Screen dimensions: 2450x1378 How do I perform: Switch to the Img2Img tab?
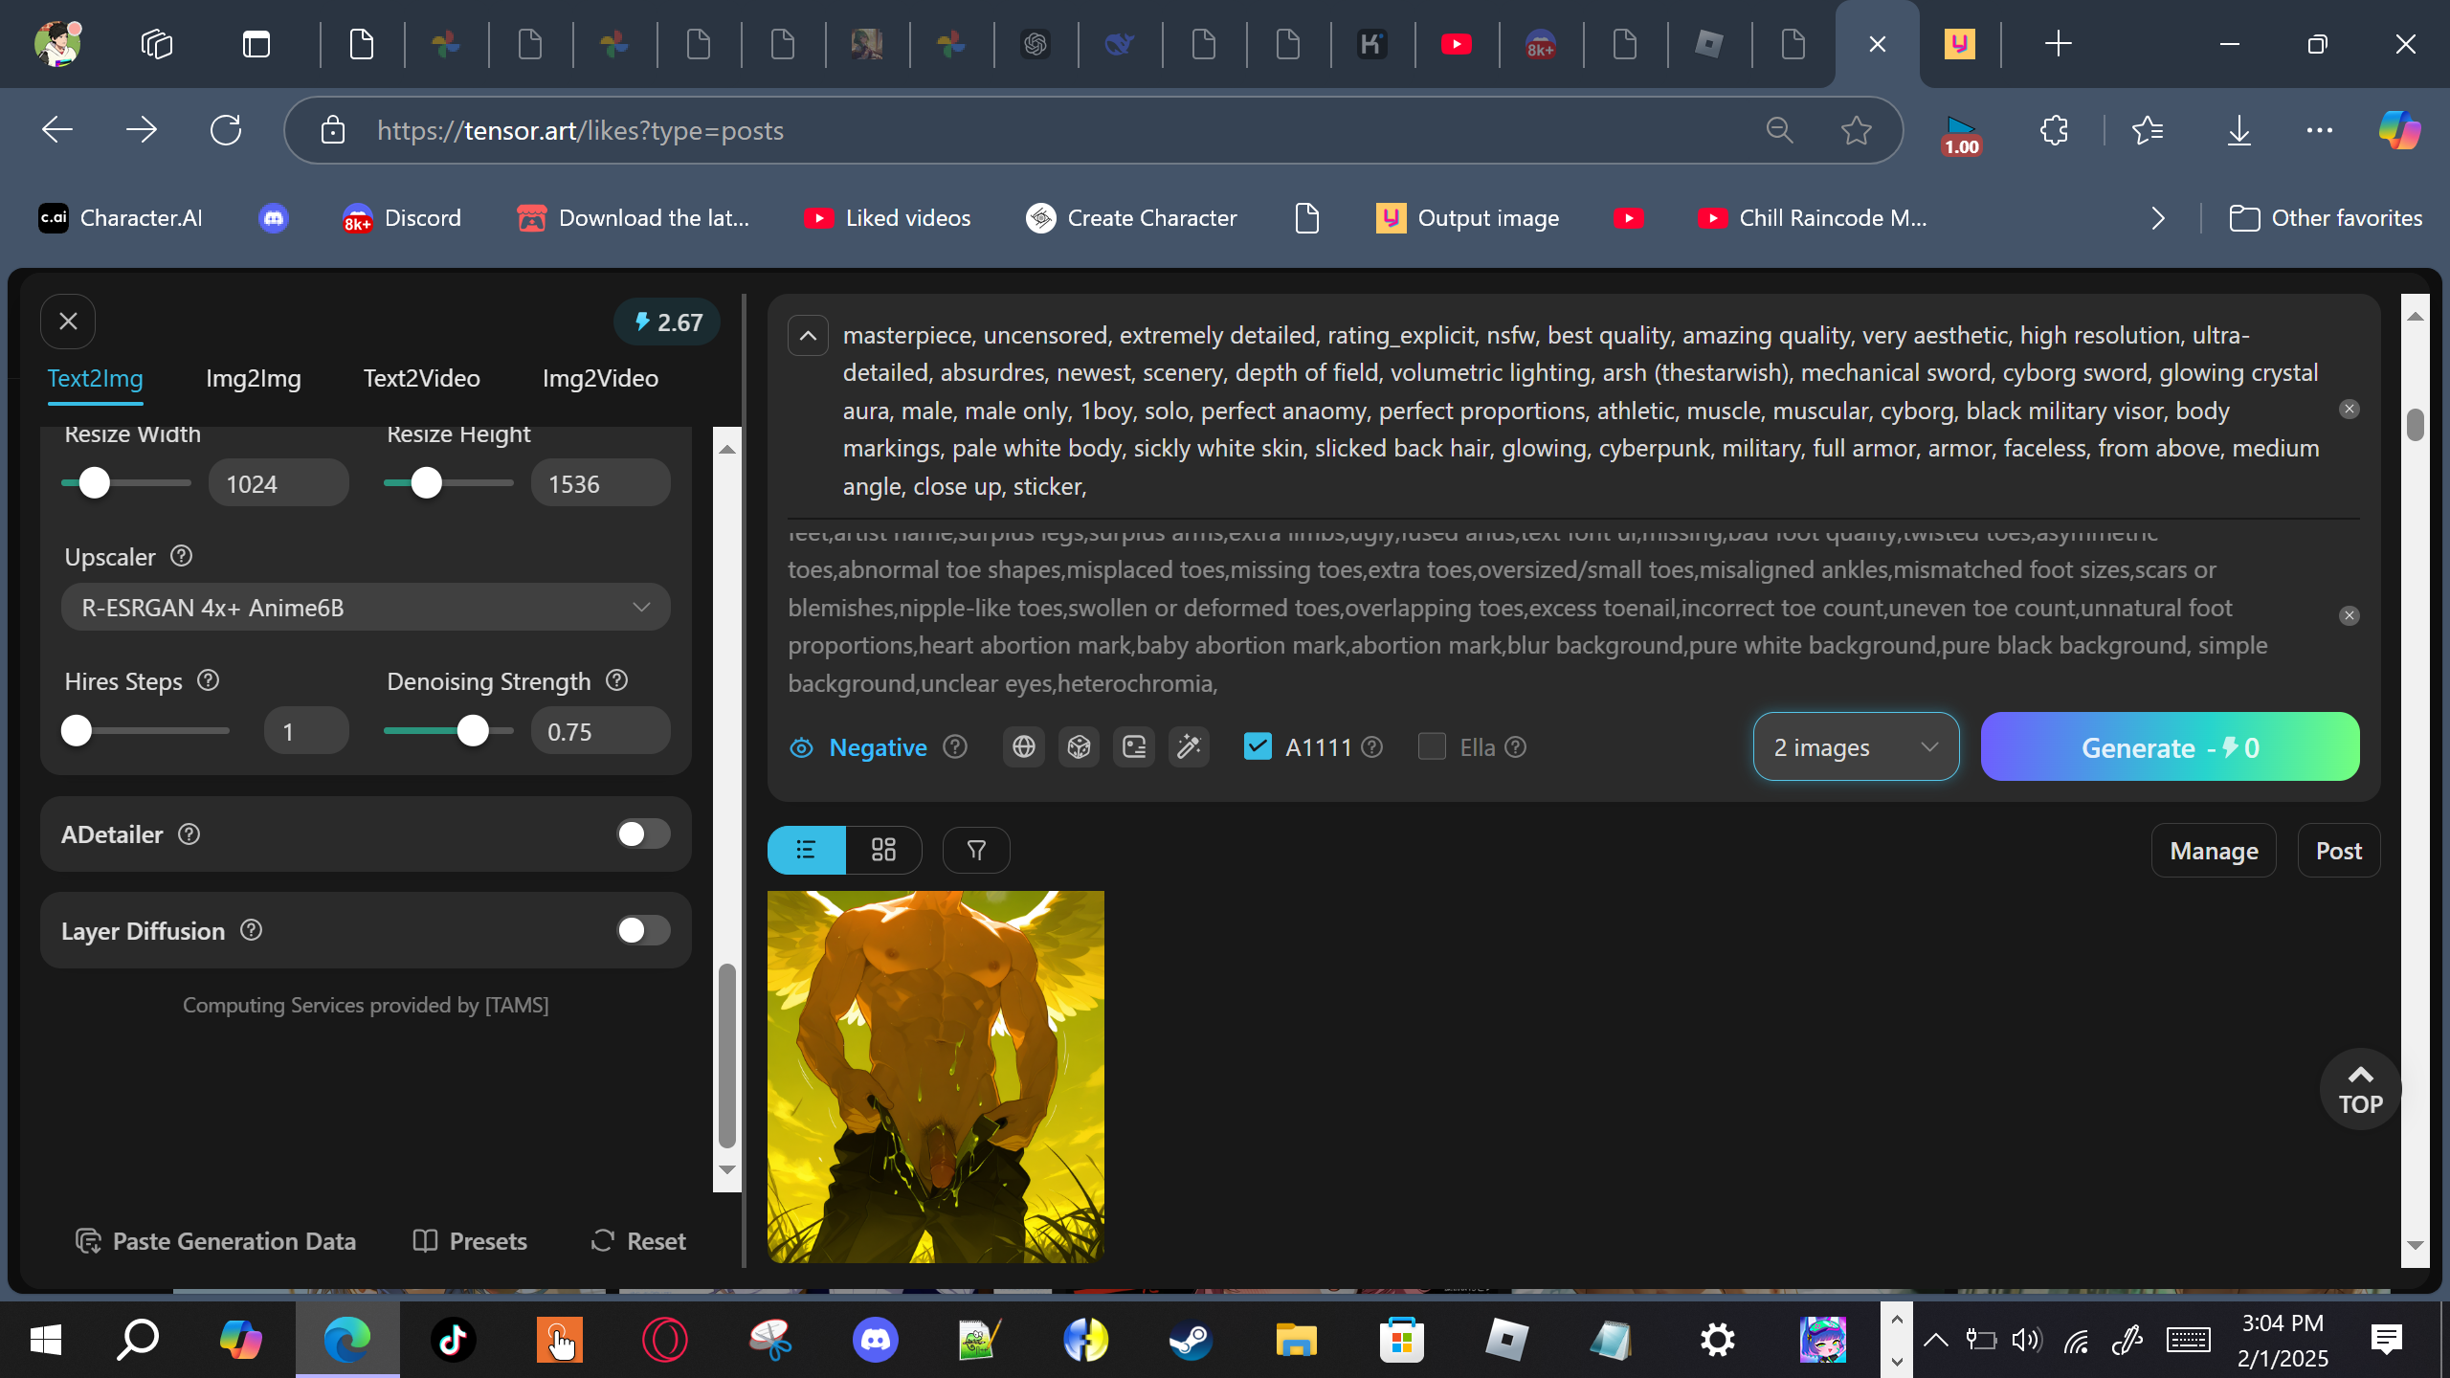click(253, 378)
